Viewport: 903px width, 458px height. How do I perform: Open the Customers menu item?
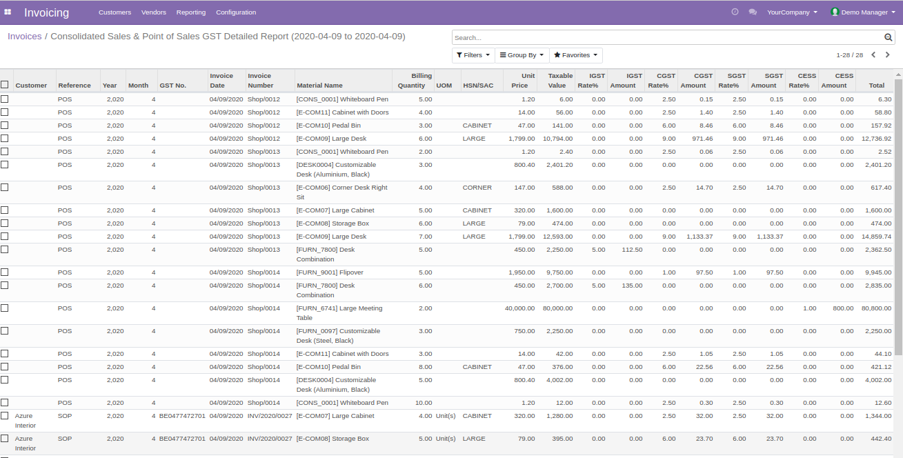click(x=115, y=12)
